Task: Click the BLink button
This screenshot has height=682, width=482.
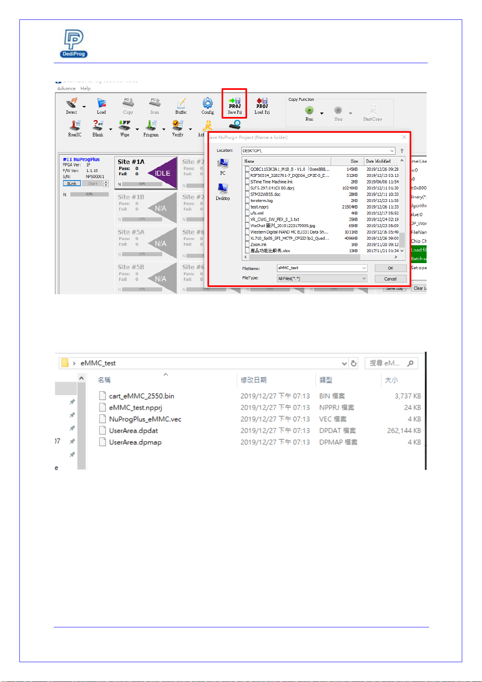Action: point(72,184)
